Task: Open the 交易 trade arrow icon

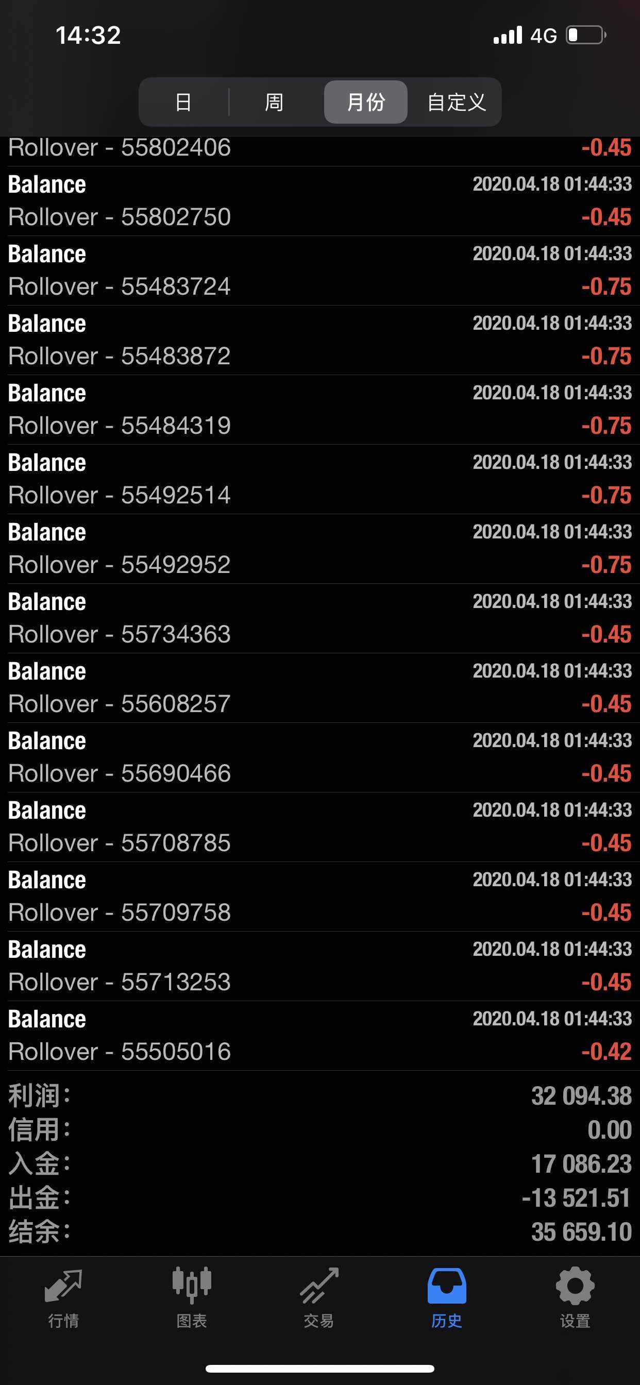Action: click(x=319, y=1287)
